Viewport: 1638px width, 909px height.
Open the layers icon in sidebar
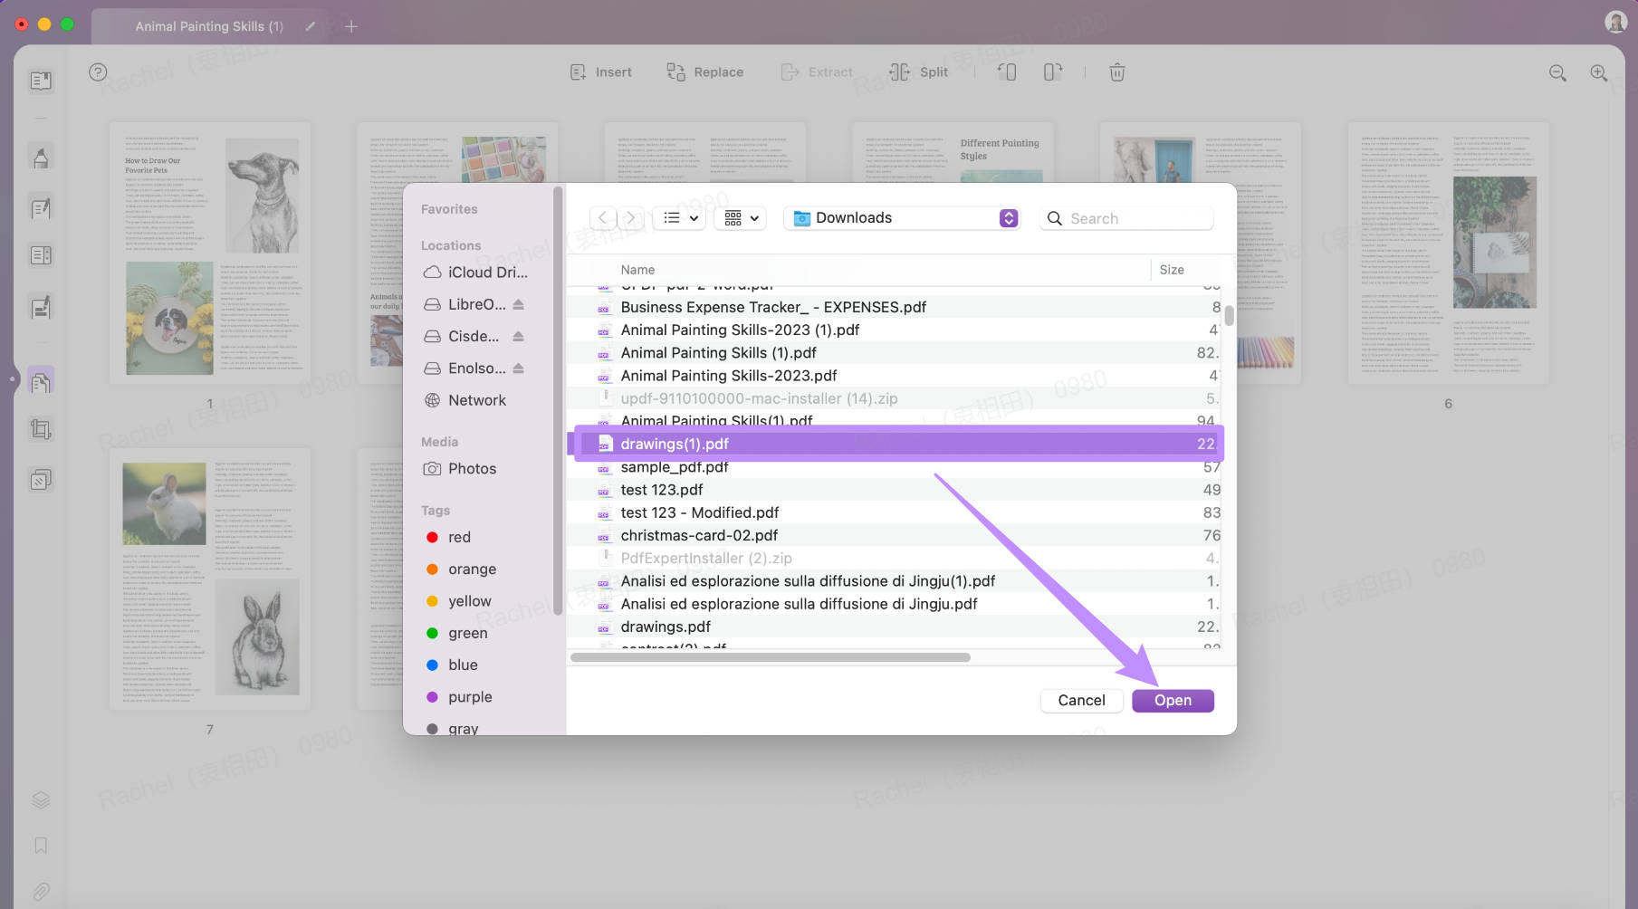[41, 799]
